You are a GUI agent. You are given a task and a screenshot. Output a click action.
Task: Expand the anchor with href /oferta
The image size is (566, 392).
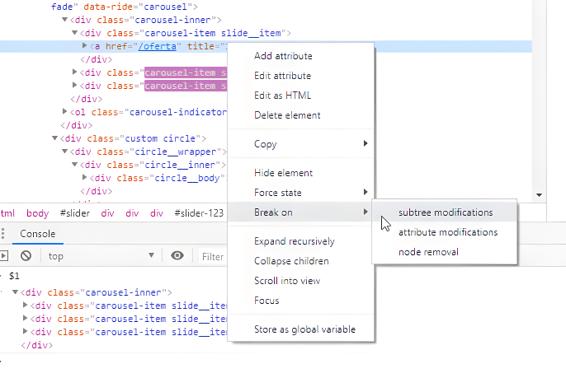pyautogui.click(x=85, y=46)
